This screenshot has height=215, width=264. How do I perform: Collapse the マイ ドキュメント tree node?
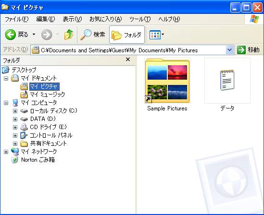6,78
